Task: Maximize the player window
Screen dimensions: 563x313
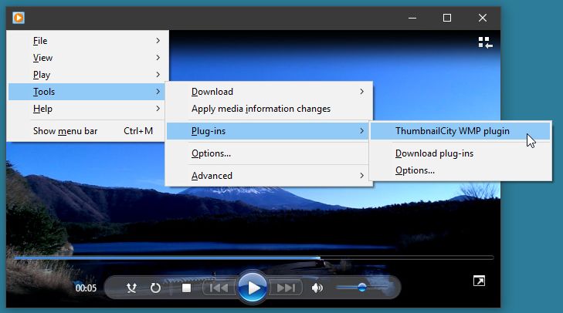Action: coord(447,18)
